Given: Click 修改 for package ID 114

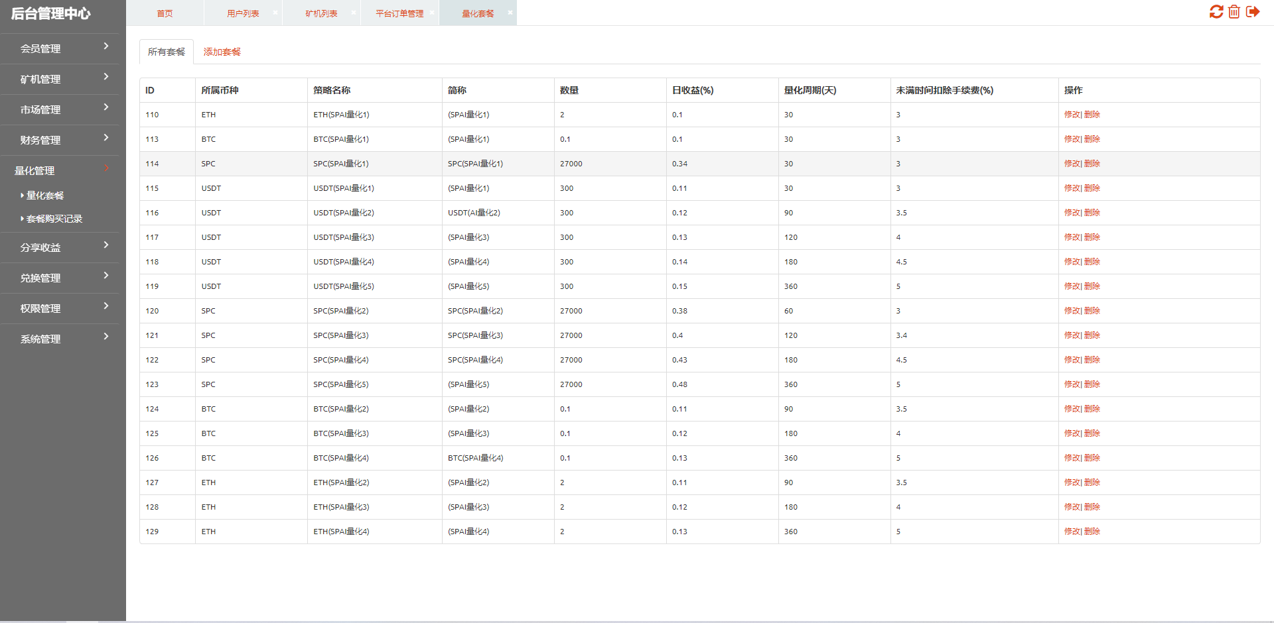Looking at the screenshot, I should [x=1072, y=164].
